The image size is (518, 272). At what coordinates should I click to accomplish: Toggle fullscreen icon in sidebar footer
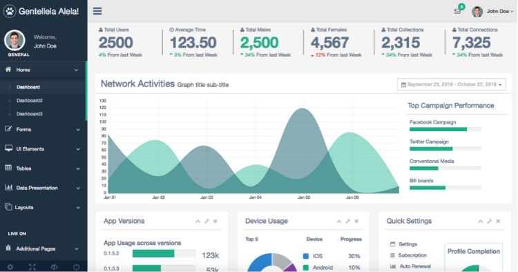tap(32, 267)
